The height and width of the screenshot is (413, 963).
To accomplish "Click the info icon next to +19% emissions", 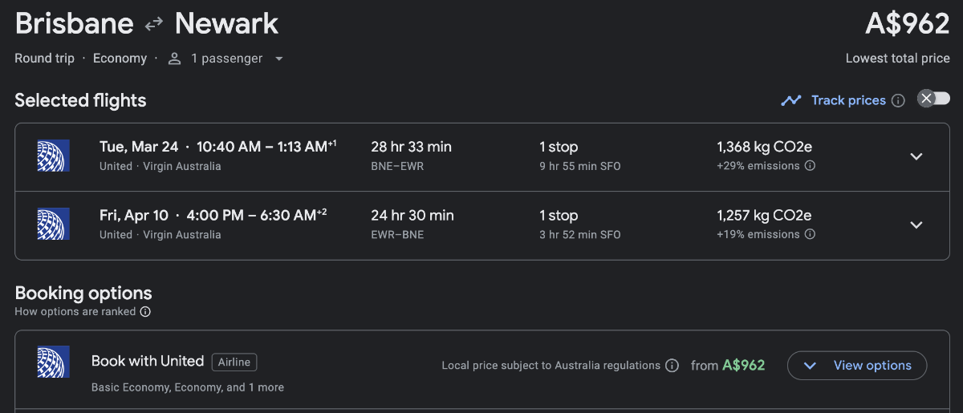I will tap(810, 235).
